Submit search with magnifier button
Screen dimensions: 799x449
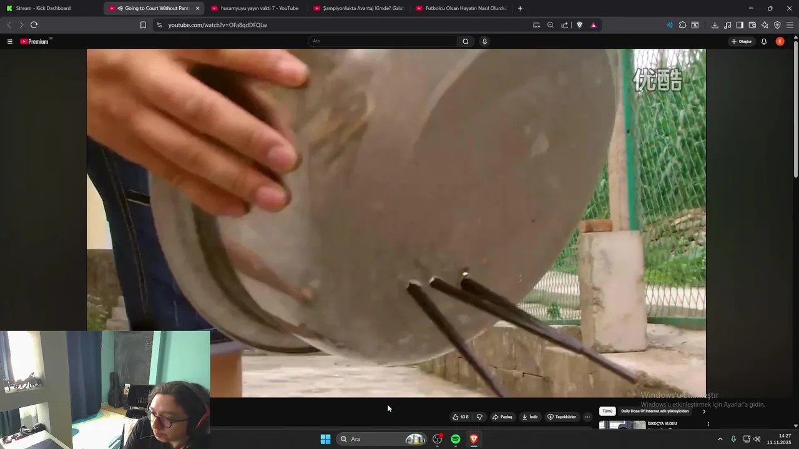point(466,41)
